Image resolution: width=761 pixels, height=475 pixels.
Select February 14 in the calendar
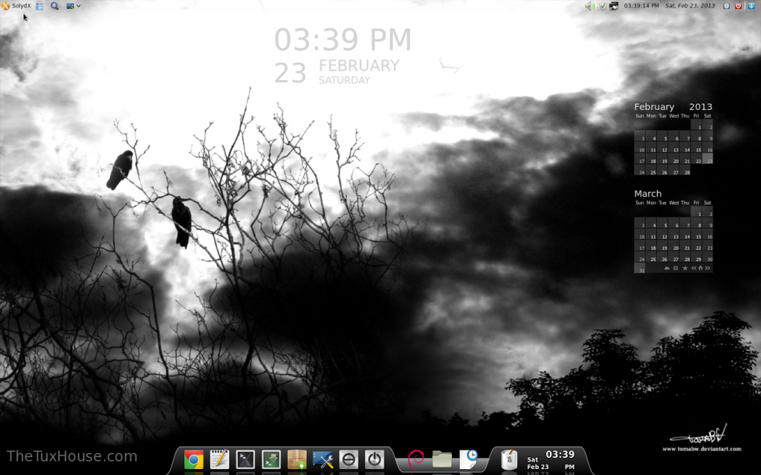pyautogui.click(x=685, y=148)
